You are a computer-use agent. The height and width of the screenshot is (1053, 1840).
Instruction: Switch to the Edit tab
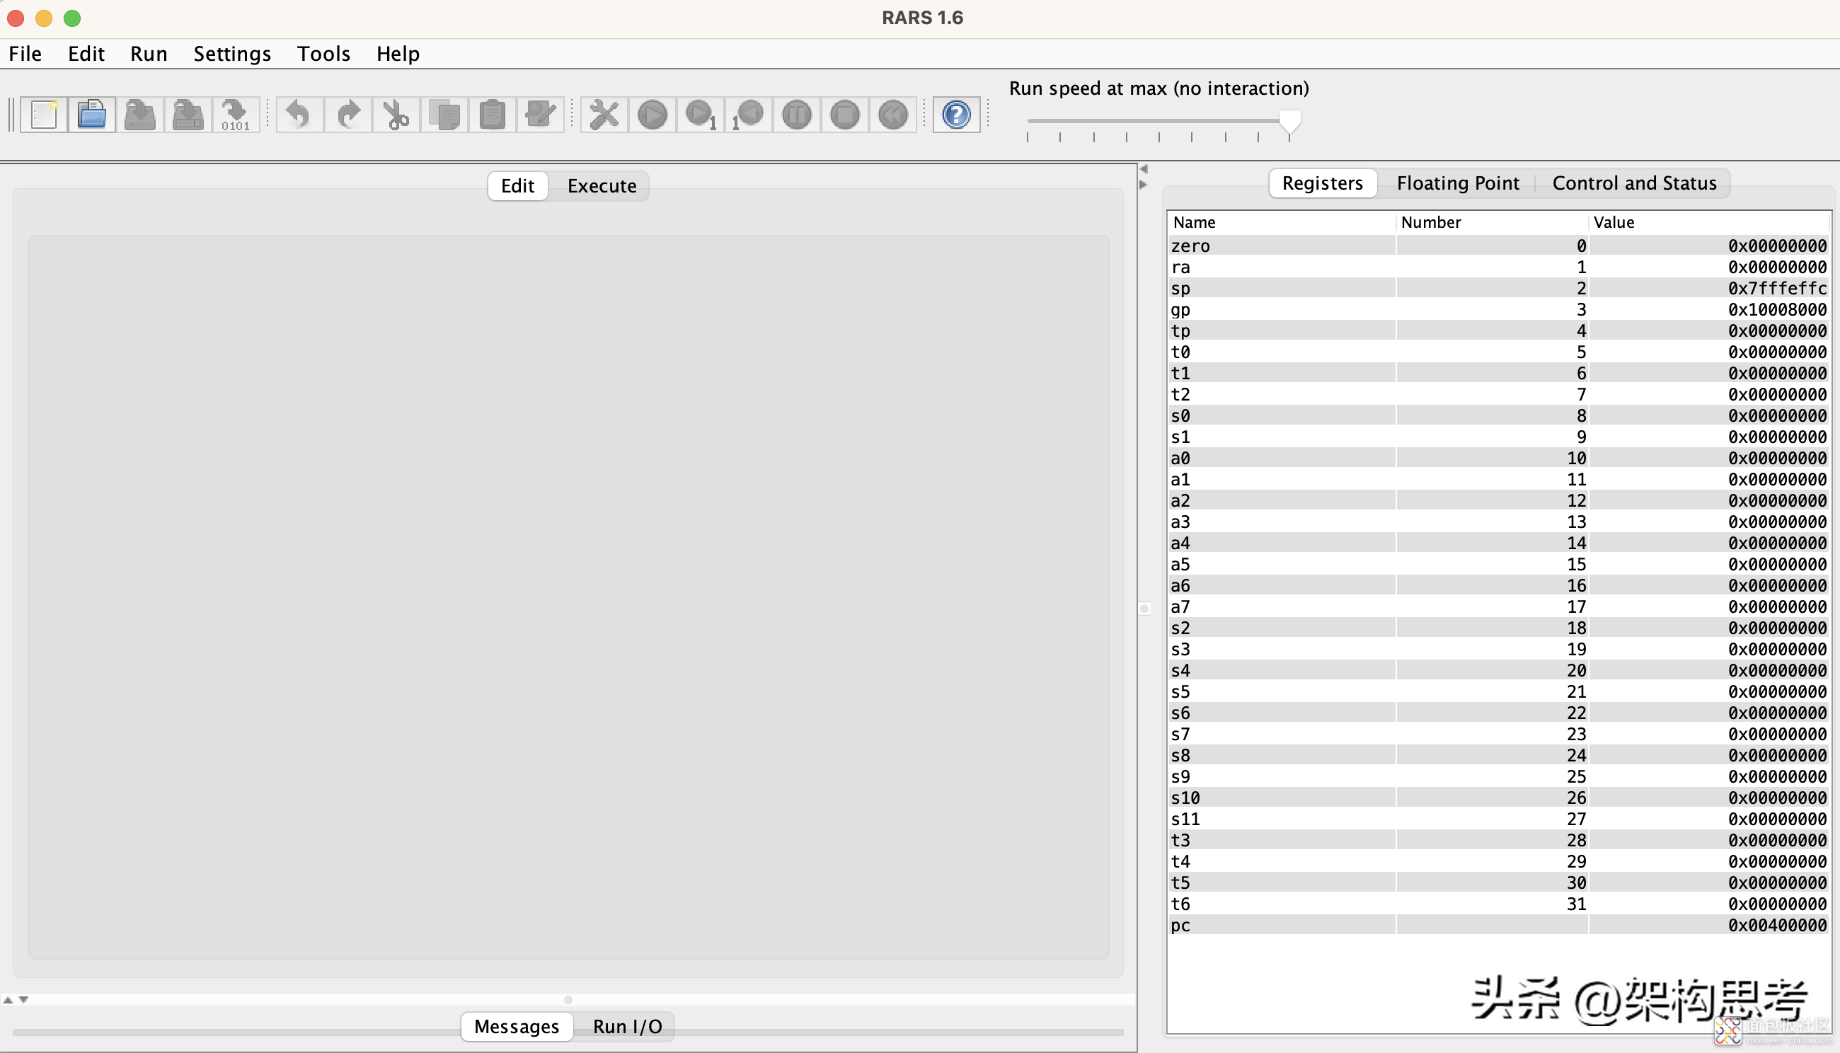pos(518,186)
